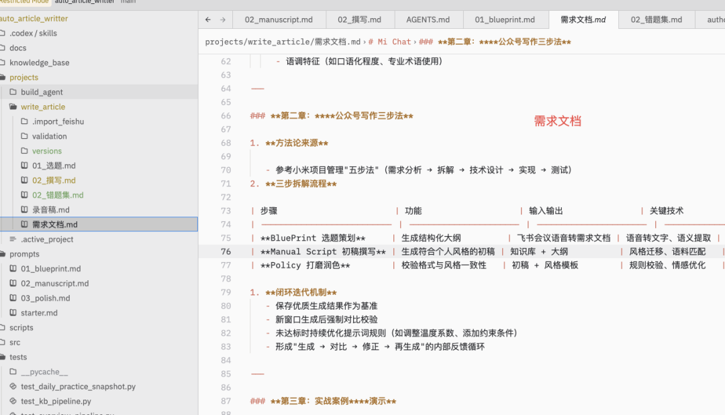The height and width of the screenshot is (415, 725).
Task: Click the 闭环迭代机制 list item text
Action: click(301, 292)
